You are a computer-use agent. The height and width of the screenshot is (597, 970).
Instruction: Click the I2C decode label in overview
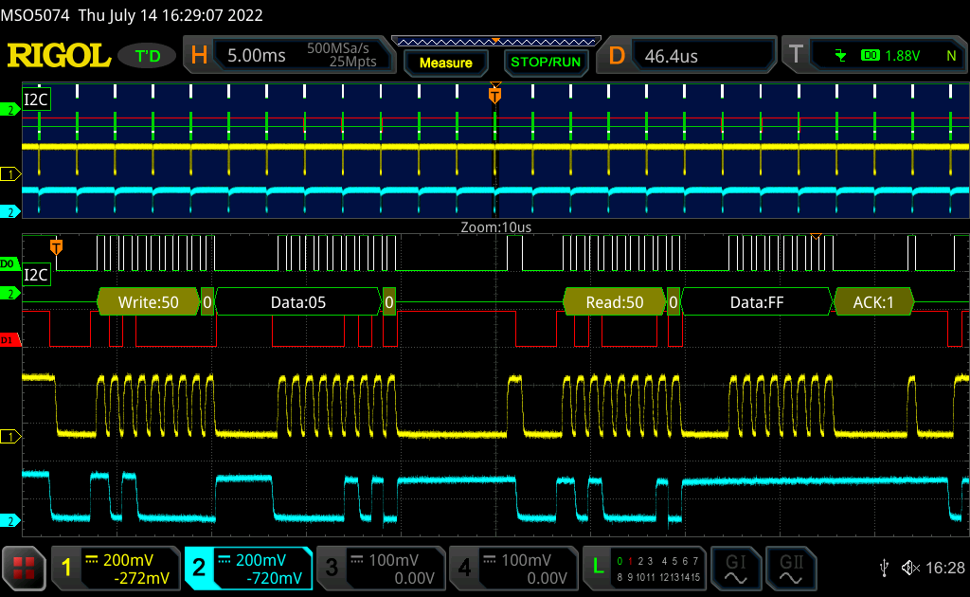pyautogui.click(x=36, y=99)
